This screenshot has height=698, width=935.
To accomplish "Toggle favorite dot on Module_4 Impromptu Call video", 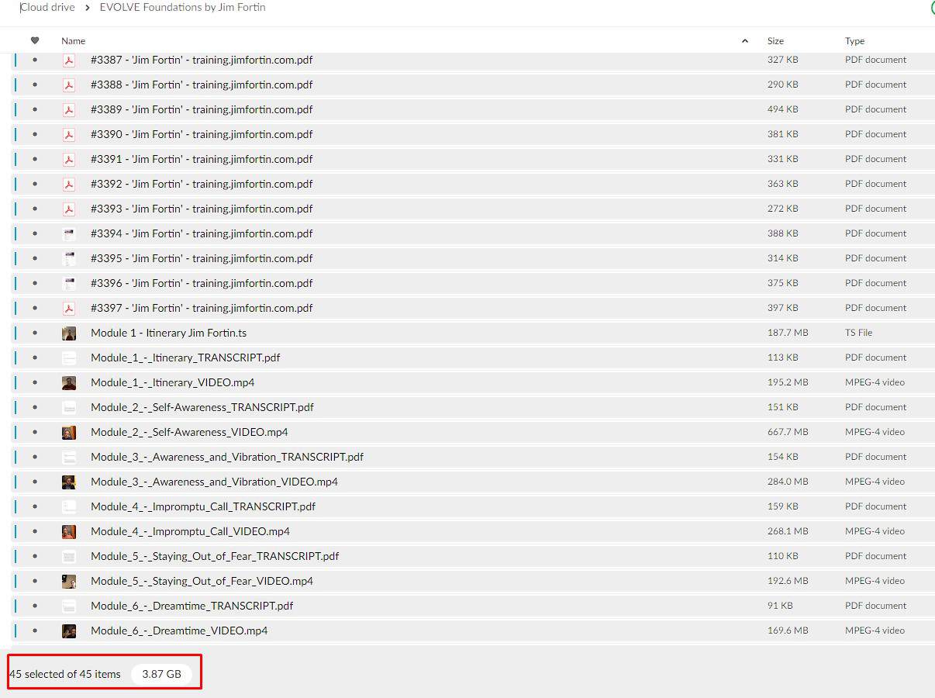I will [35, 531].
